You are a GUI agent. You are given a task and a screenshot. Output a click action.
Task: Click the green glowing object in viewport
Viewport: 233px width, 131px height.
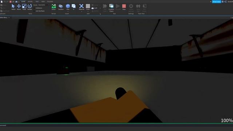tap(66, 68)
